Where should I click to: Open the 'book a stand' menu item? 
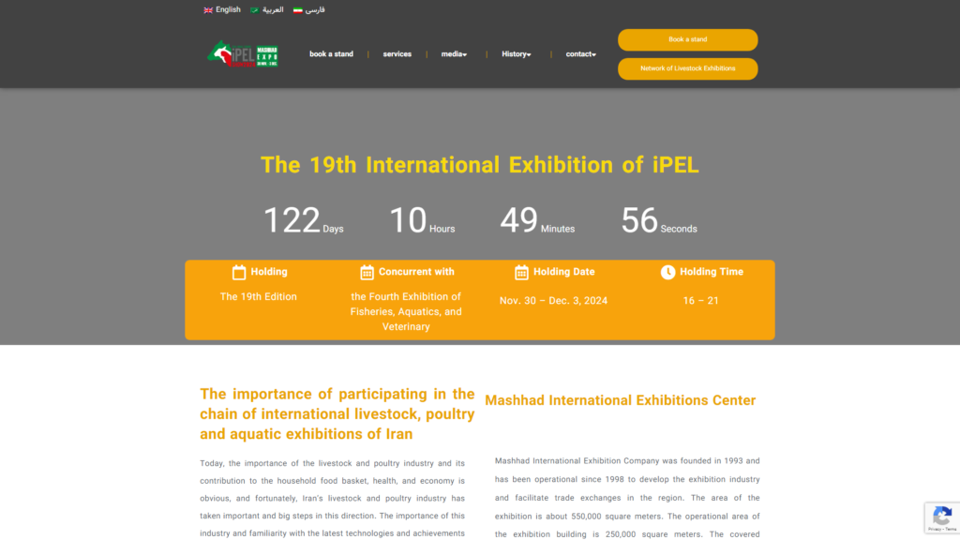coord(331,53)
